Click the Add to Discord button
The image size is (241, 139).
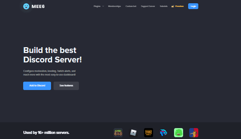click(x=37, y=86)
